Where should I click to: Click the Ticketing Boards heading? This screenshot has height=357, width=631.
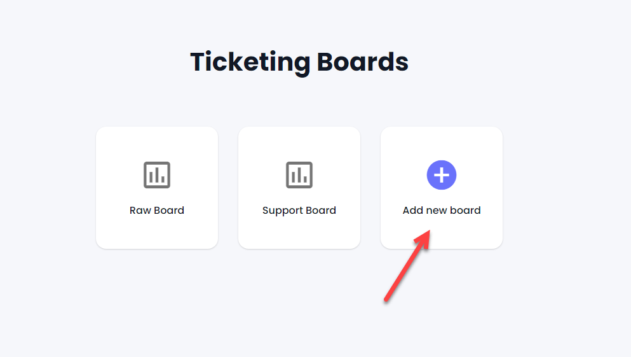pos(299,62)
